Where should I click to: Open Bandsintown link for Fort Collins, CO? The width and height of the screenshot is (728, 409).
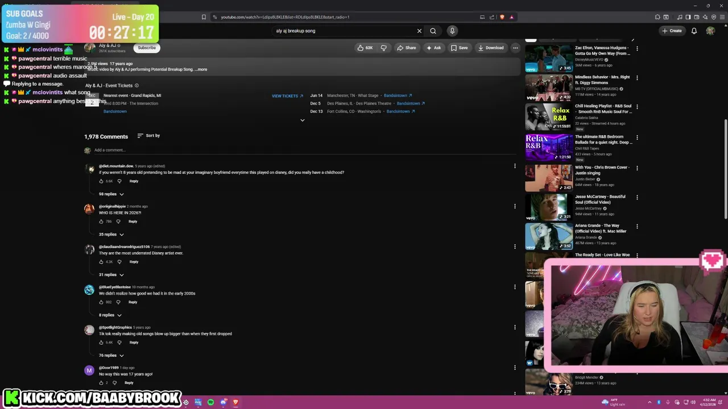click(x=400, y=111)
